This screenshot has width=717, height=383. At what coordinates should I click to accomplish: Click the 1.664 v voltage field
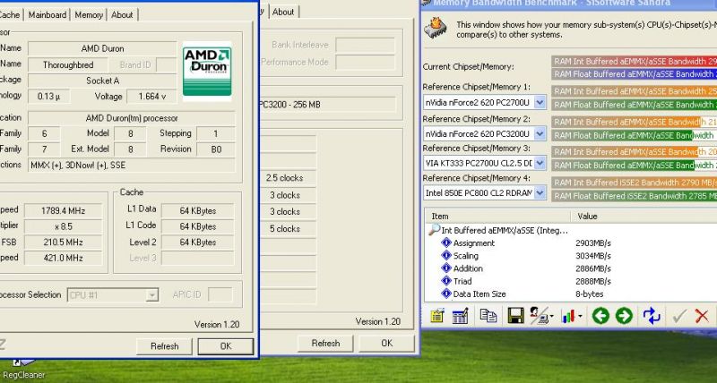click(x=151, y=97)
